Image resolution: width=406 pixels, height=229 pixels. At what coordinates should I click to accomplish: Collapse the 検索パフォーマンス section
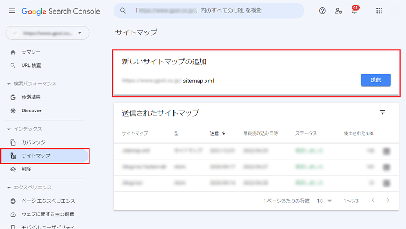(x=9, y=84)
